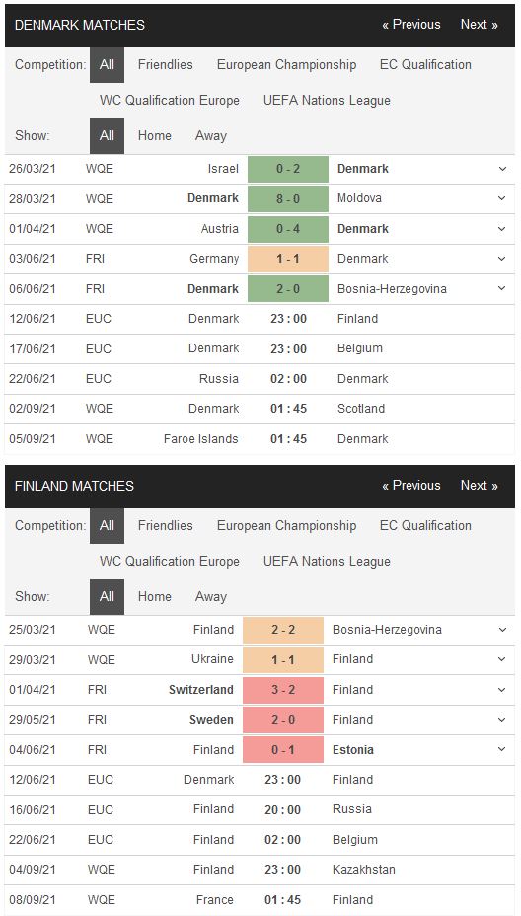This screenshot has height=916, width=521.
Task: Show only Home matches for Denmark
Action: [155, 136]
